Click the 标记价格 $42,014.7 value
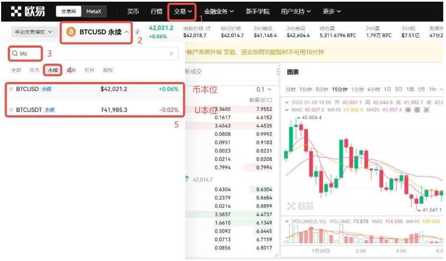 [232, 35]
